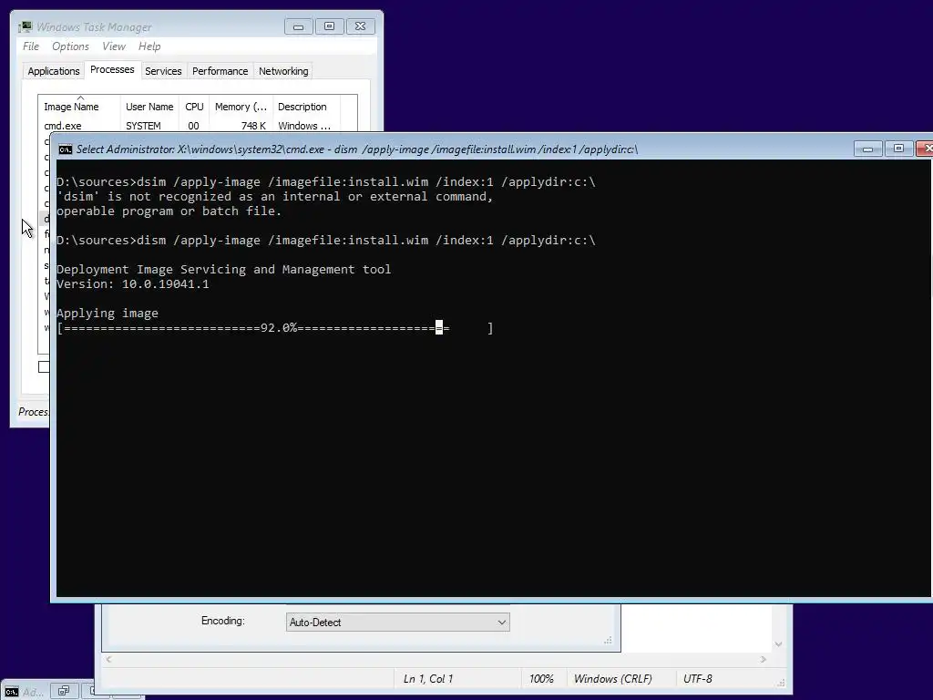
Task: Click the 100% zoom indicator in status bar
Action: [541, 678]
